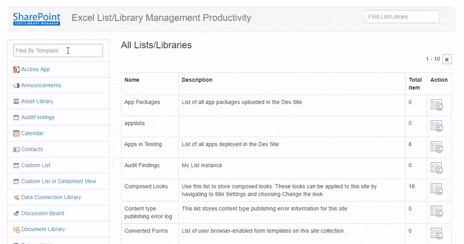Open action icon for Audit Findings row
Viewport: 464px width, 244px height.
[x=437, y=168]
